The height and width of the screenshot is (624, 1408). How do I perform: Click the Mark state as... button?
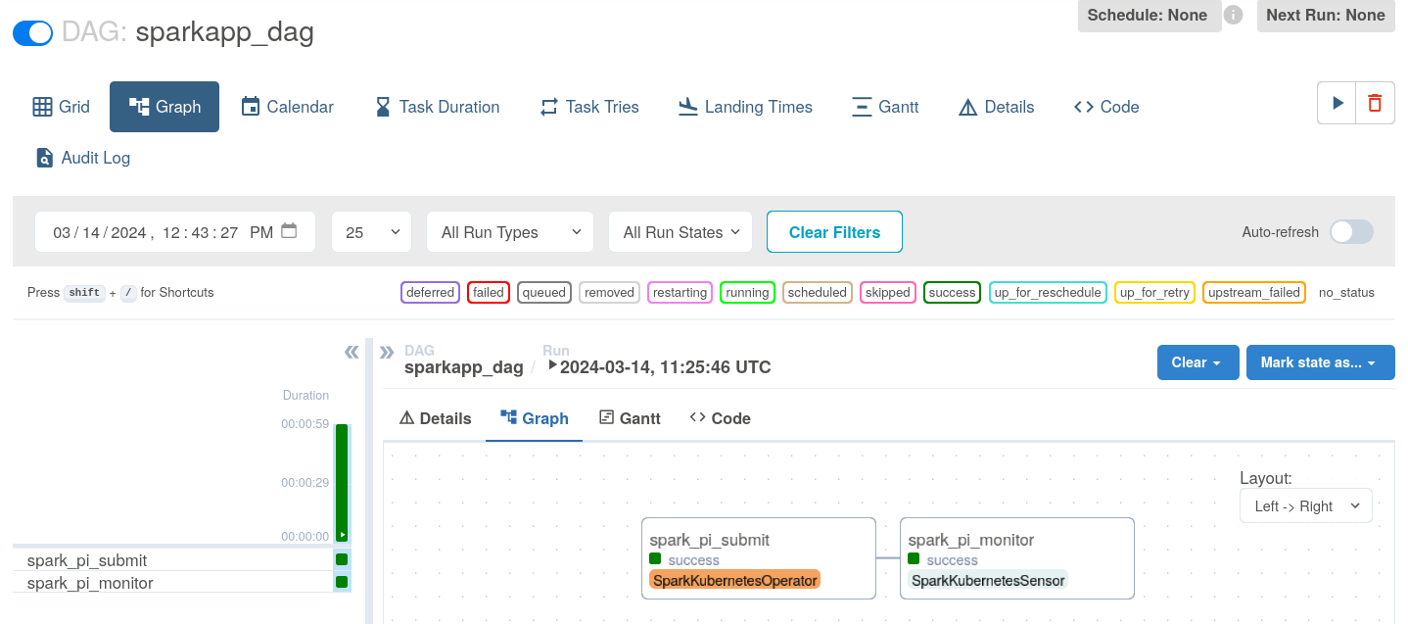click(1320, 362)
